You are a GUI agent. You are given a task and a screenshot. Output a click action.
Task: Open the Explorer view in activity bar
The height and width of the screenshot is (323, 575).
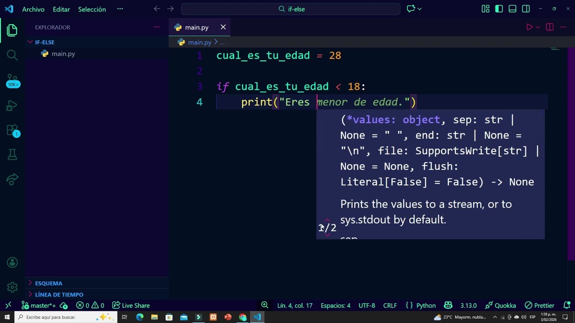[12, 31]
